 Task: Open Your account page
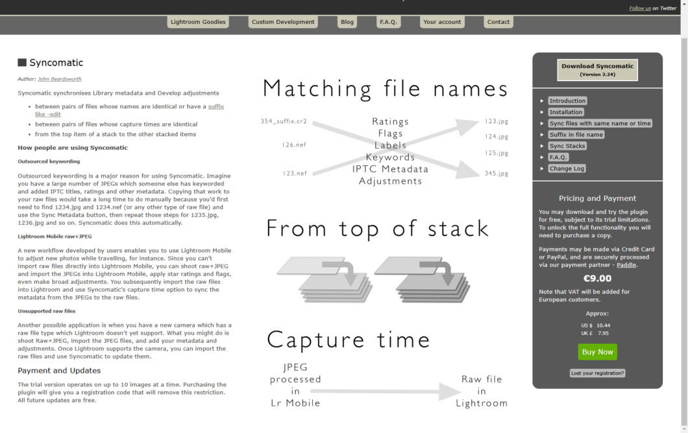(442, 22)
